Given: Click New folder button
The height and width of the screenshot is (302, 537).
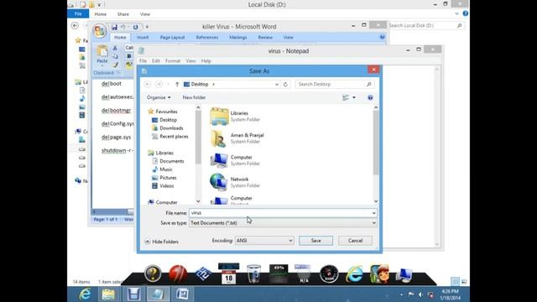Looking at the screenshot, I should [x=194, y=97].
